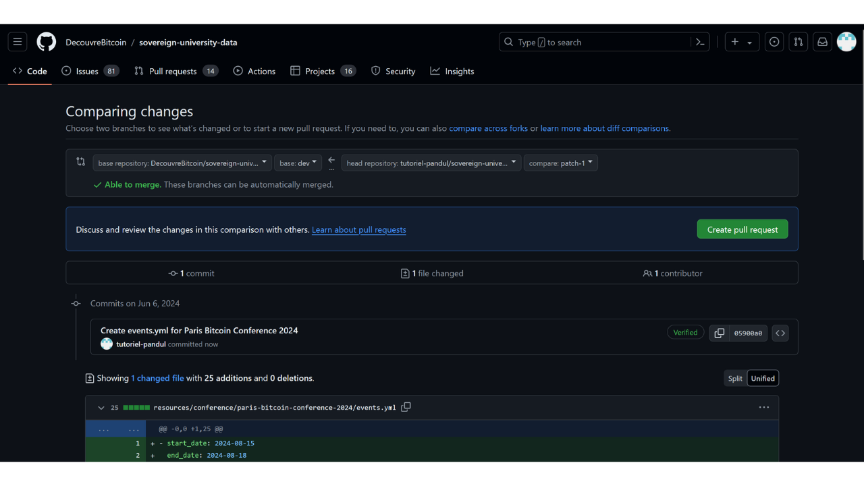
Task: Switch to the Issues tab
Action: click(89, 71)
